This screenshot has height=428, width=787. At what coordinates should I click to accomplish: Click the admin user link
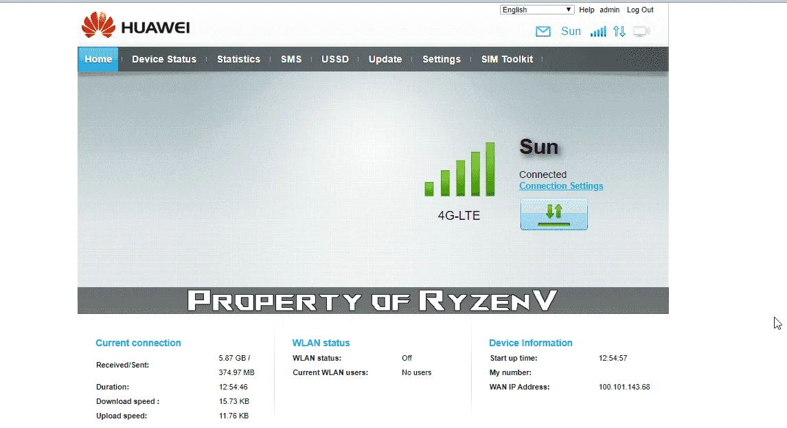point(609,10)
